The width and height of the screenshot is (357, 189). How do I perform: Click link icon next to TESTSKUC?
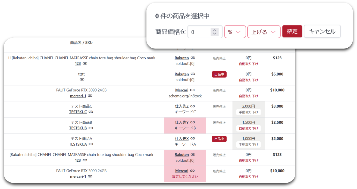click(x=91, y=112)
